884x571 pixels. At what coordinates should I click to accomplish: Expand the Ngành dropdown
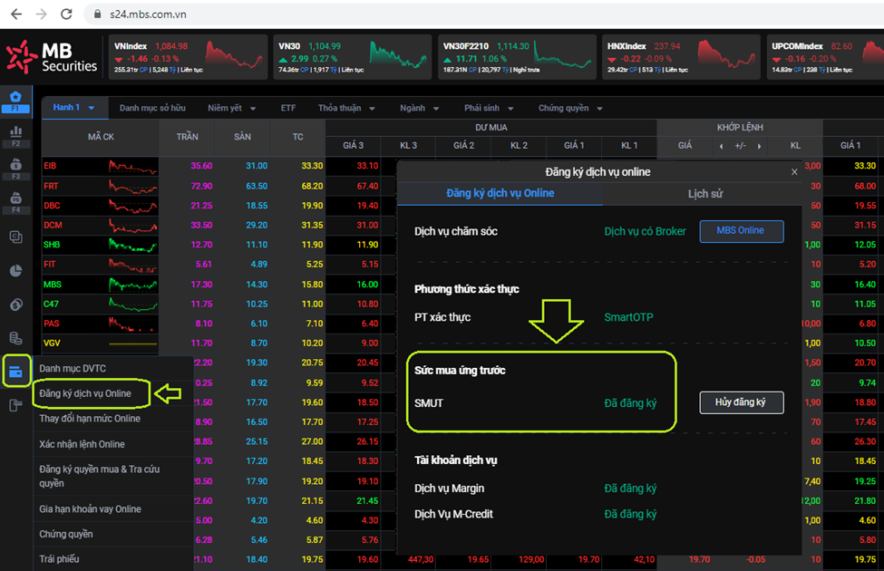point(436,108)
